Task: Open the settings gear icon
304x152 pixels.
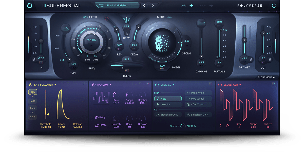Action: pyautogui.click(x=30, y=6)
